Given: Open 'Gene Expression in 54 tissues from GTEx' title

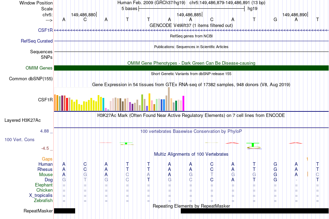Looking at the screenshot, I should [191, 85].
